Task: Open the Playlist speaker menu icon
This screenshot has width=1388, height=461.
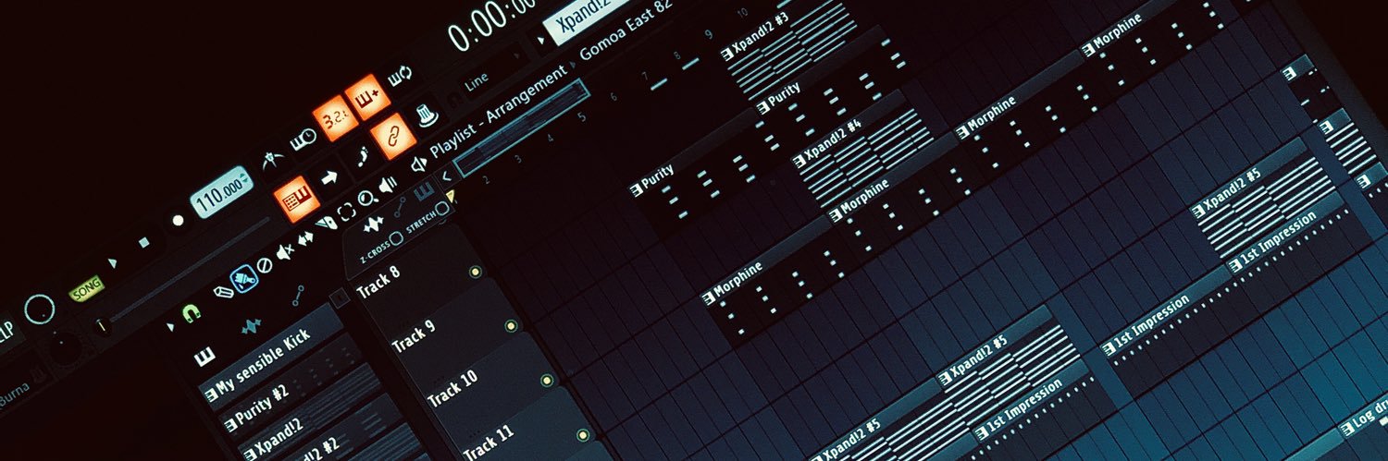Action: tap(419, 165)
